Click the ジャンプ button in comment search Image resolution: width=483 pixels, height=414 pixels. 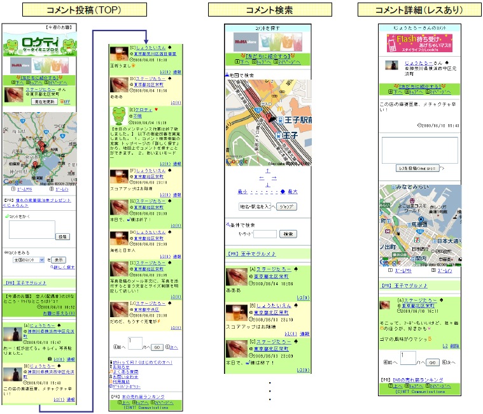[287, 206]
